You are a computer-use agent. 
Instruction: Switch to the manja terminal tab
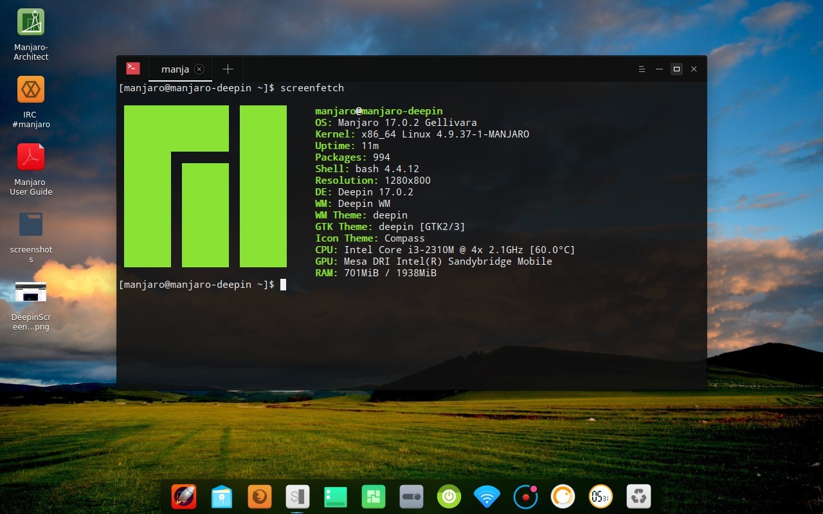[174, 69]
